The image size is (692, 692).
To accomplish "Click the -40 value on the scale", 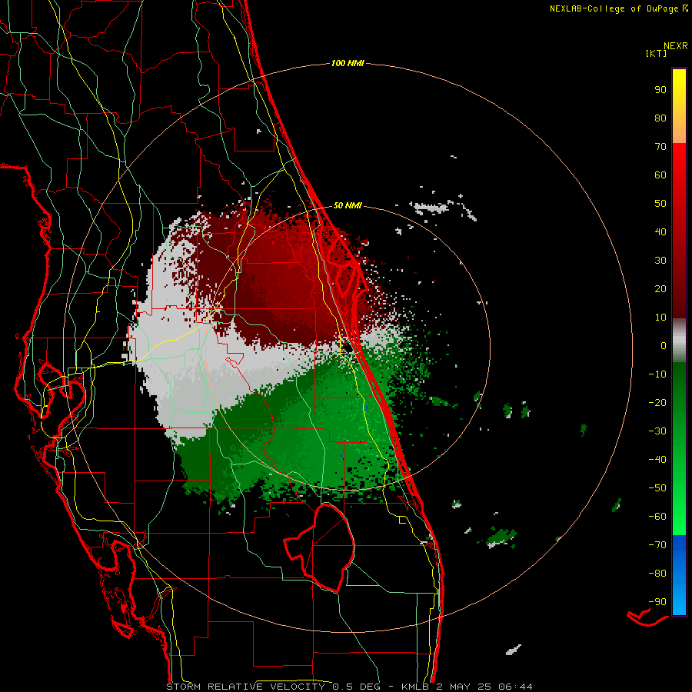I will pyautogui.click(x=657, y=460).
